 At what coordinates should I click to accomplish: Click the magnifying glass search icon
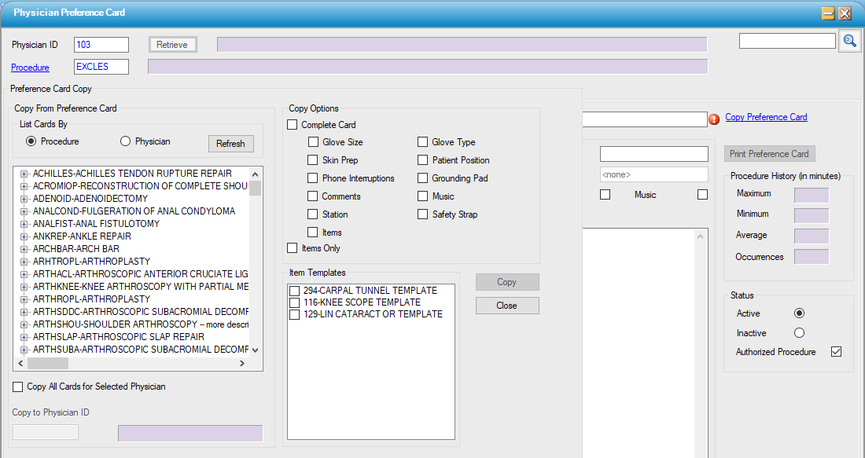click(849, 41)
